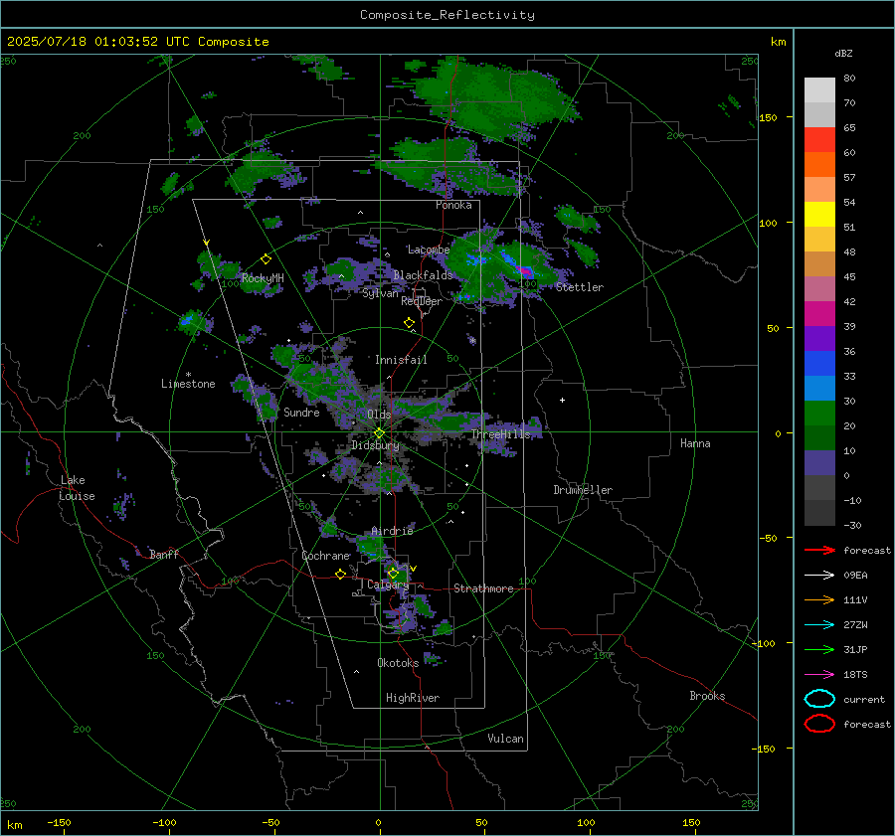Click the yellow diamond marker under Cochrane
The height and width of the screenshot is (836, 895).
click(x=341, y=574)
